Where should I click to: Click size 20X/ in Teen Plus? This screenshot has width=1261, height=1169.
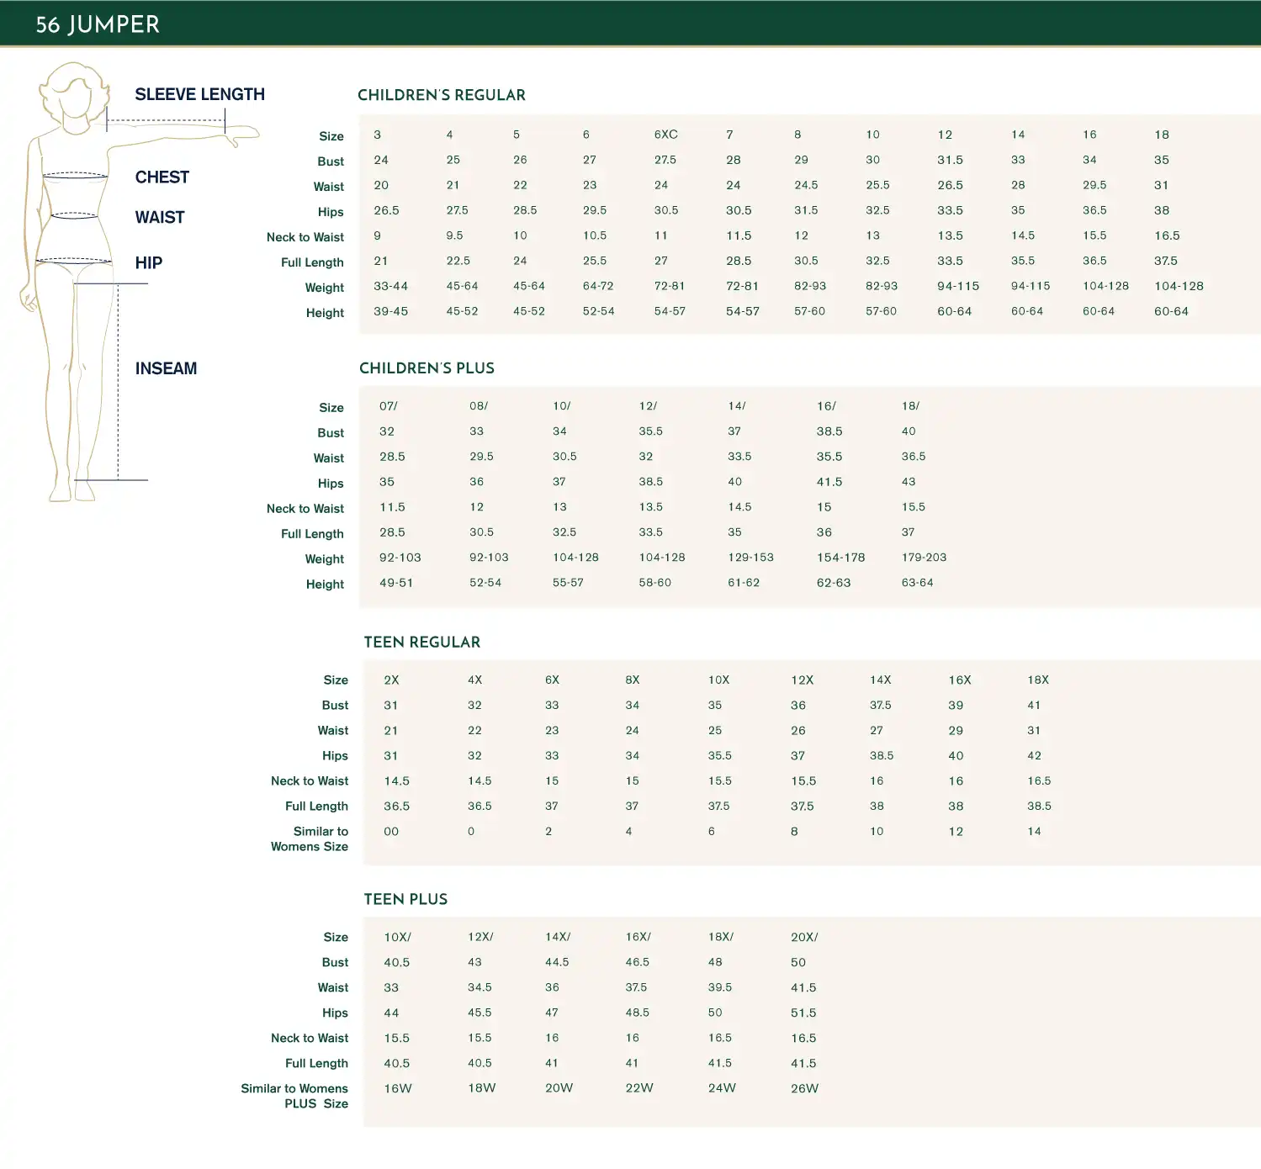(x=804, y=937)
